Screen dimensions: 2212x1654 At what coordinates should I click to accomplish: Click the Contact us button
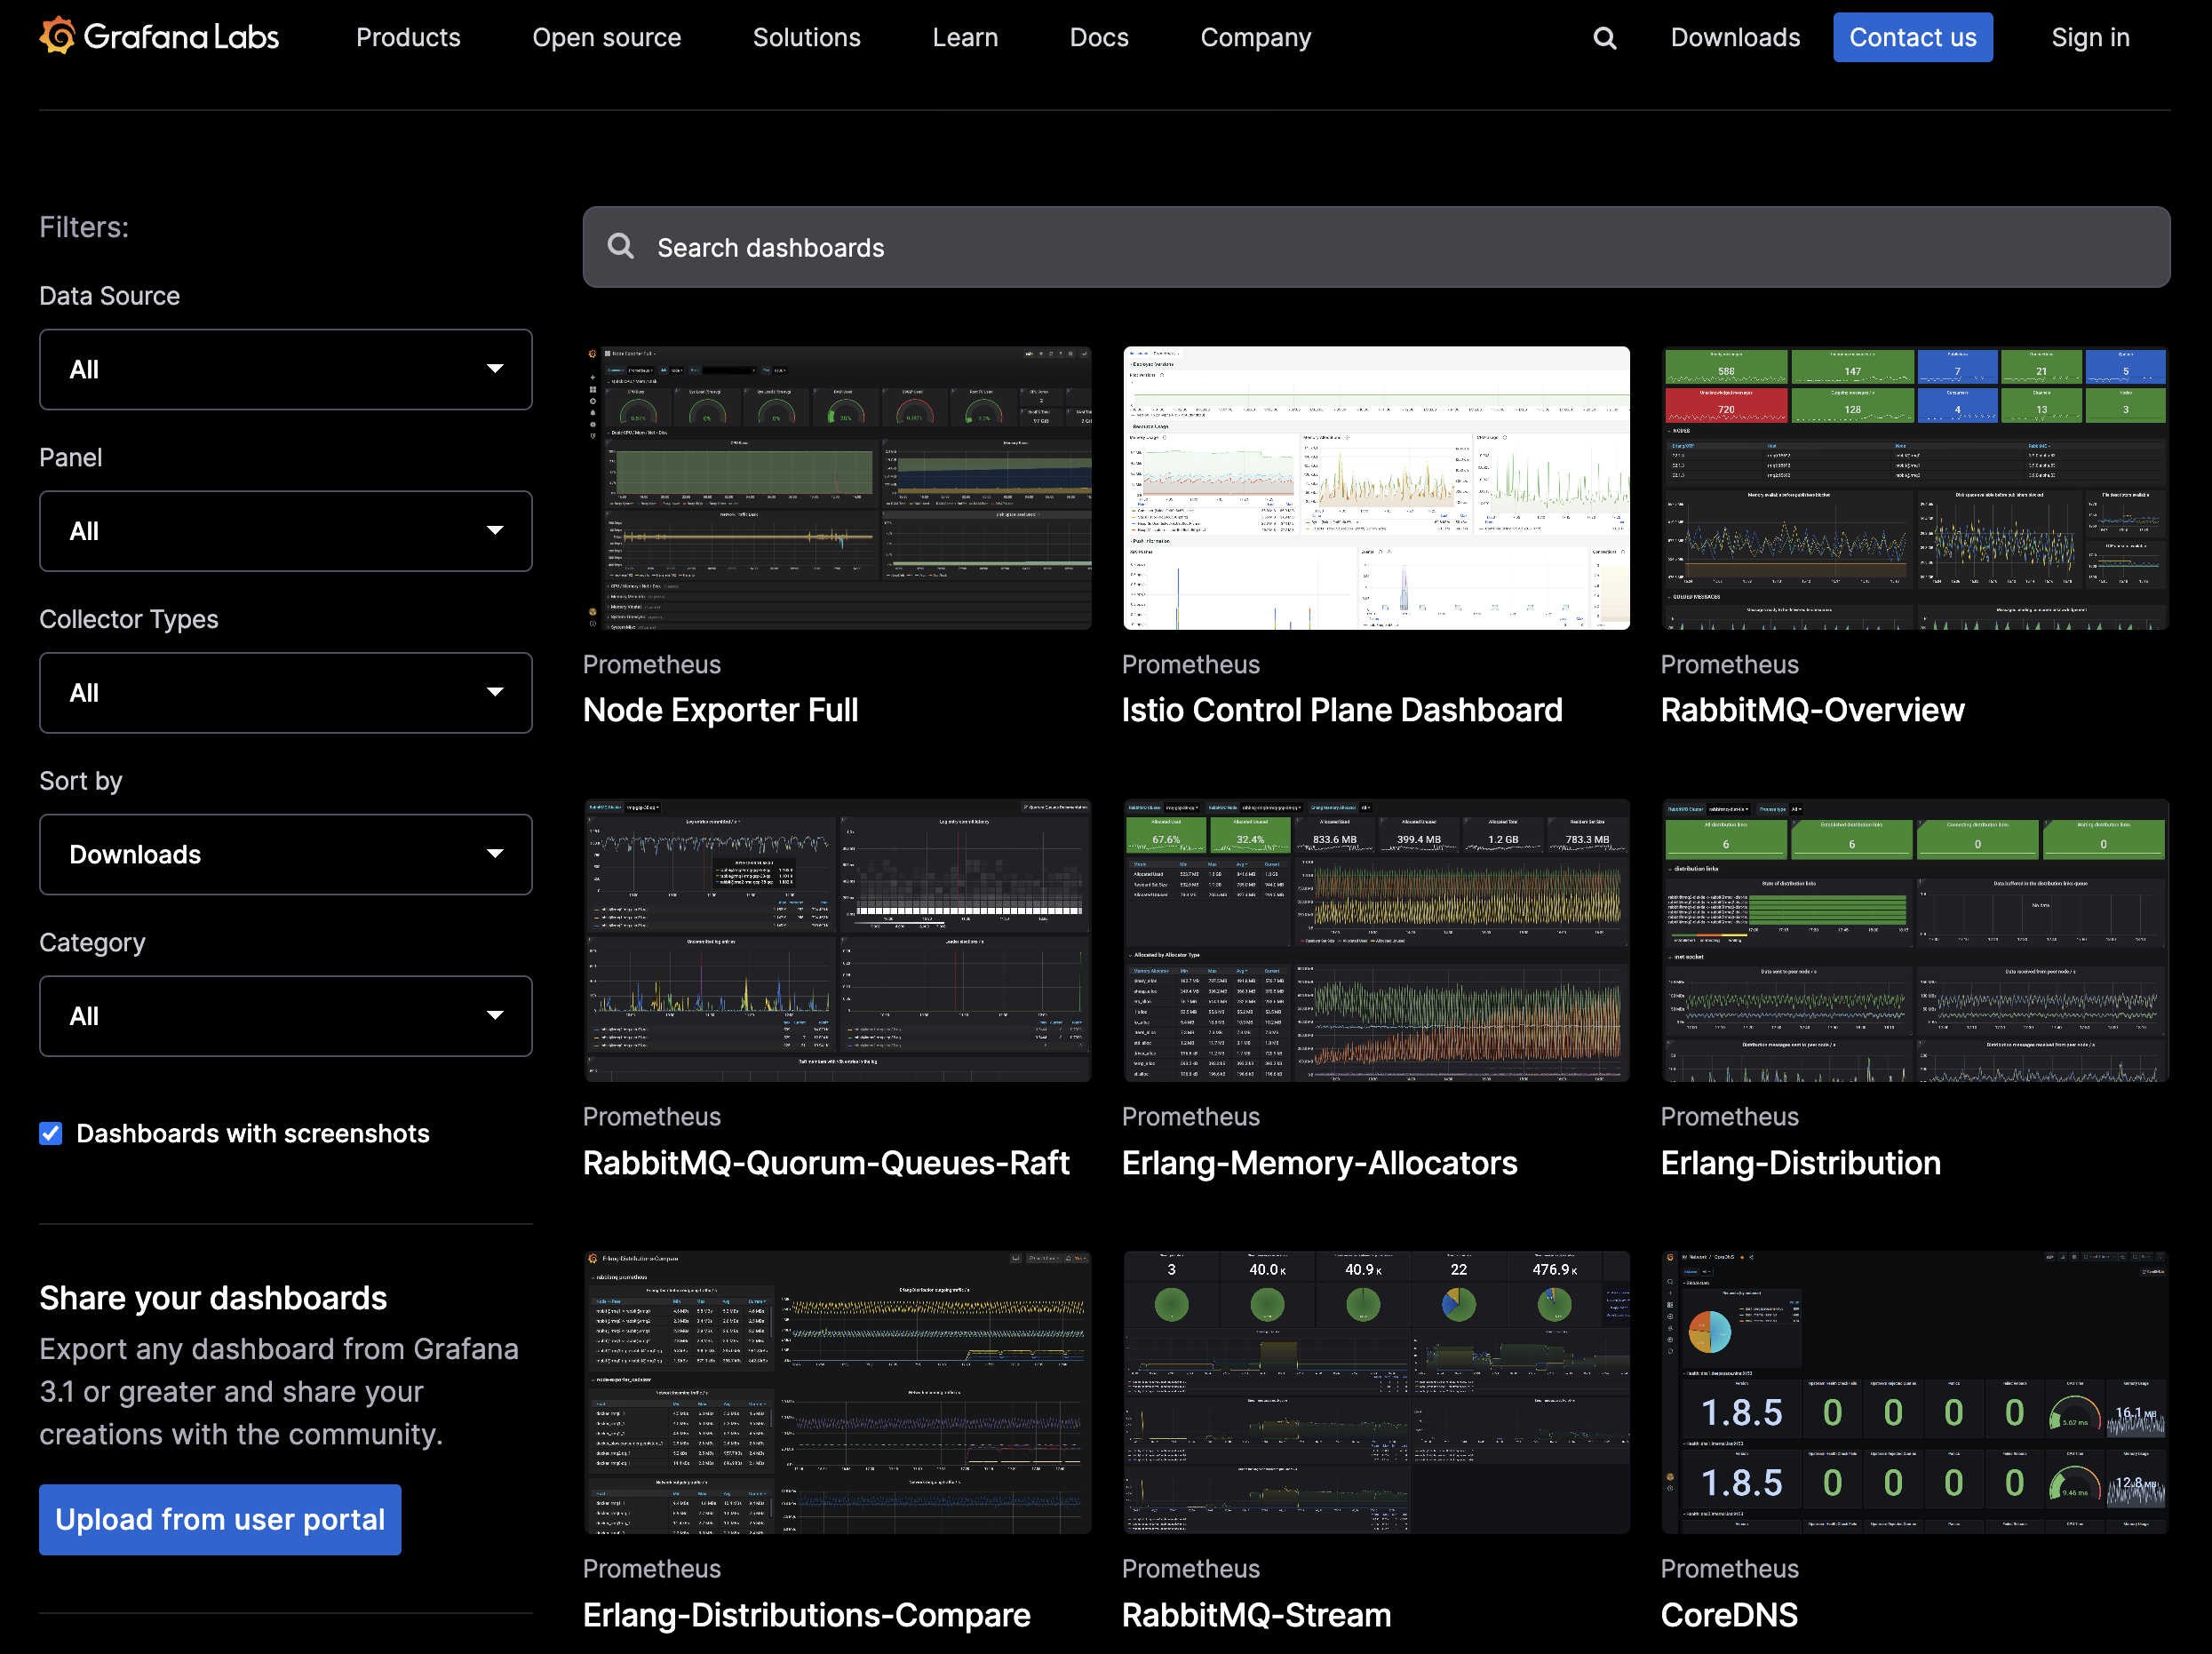(1911, 38)
